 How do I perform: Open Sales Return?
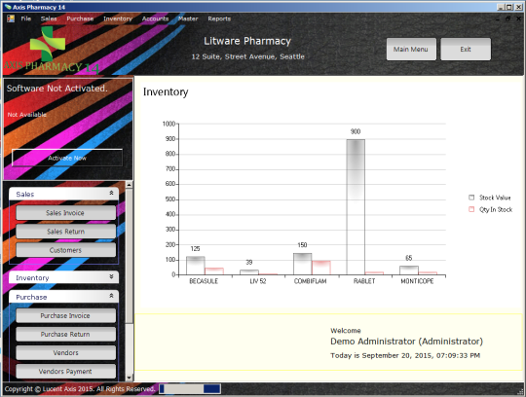pyautogui.click(x=66, y=232)
